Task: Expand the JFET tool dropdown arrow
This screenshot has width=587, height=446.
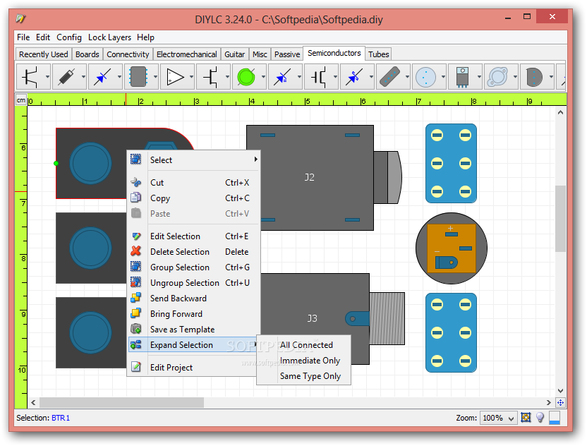Action: click(x=227, y=77)
